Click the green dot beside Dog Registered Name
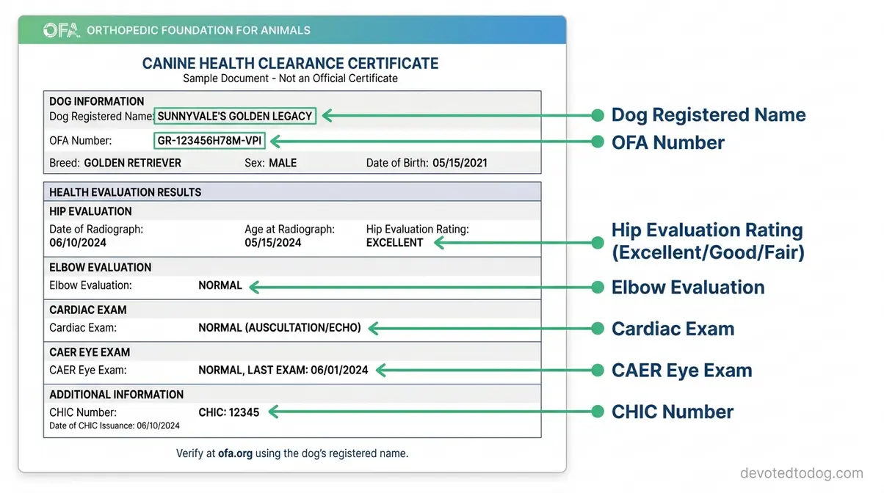Viewport: 884px width, 493px height. 596,115
